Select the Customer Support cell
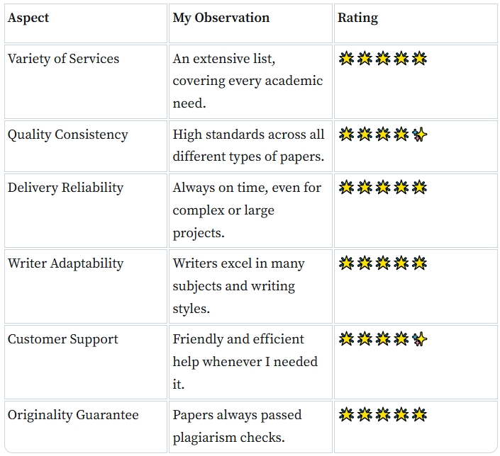 coord(62,339)
